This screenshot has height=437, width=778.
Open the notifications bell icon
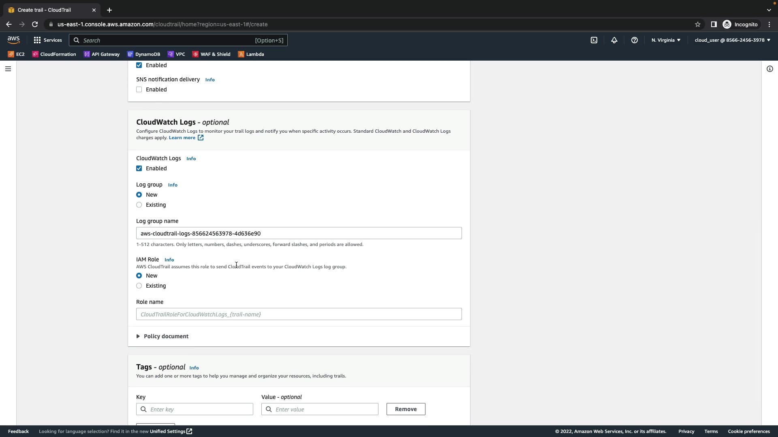(x=614, y=40)
